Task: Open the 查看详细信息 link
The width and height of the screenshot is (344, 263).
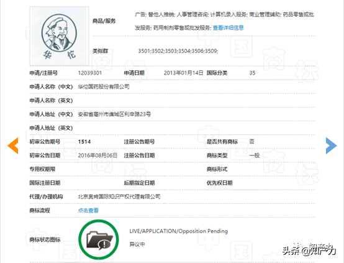Action: (228, 28)
